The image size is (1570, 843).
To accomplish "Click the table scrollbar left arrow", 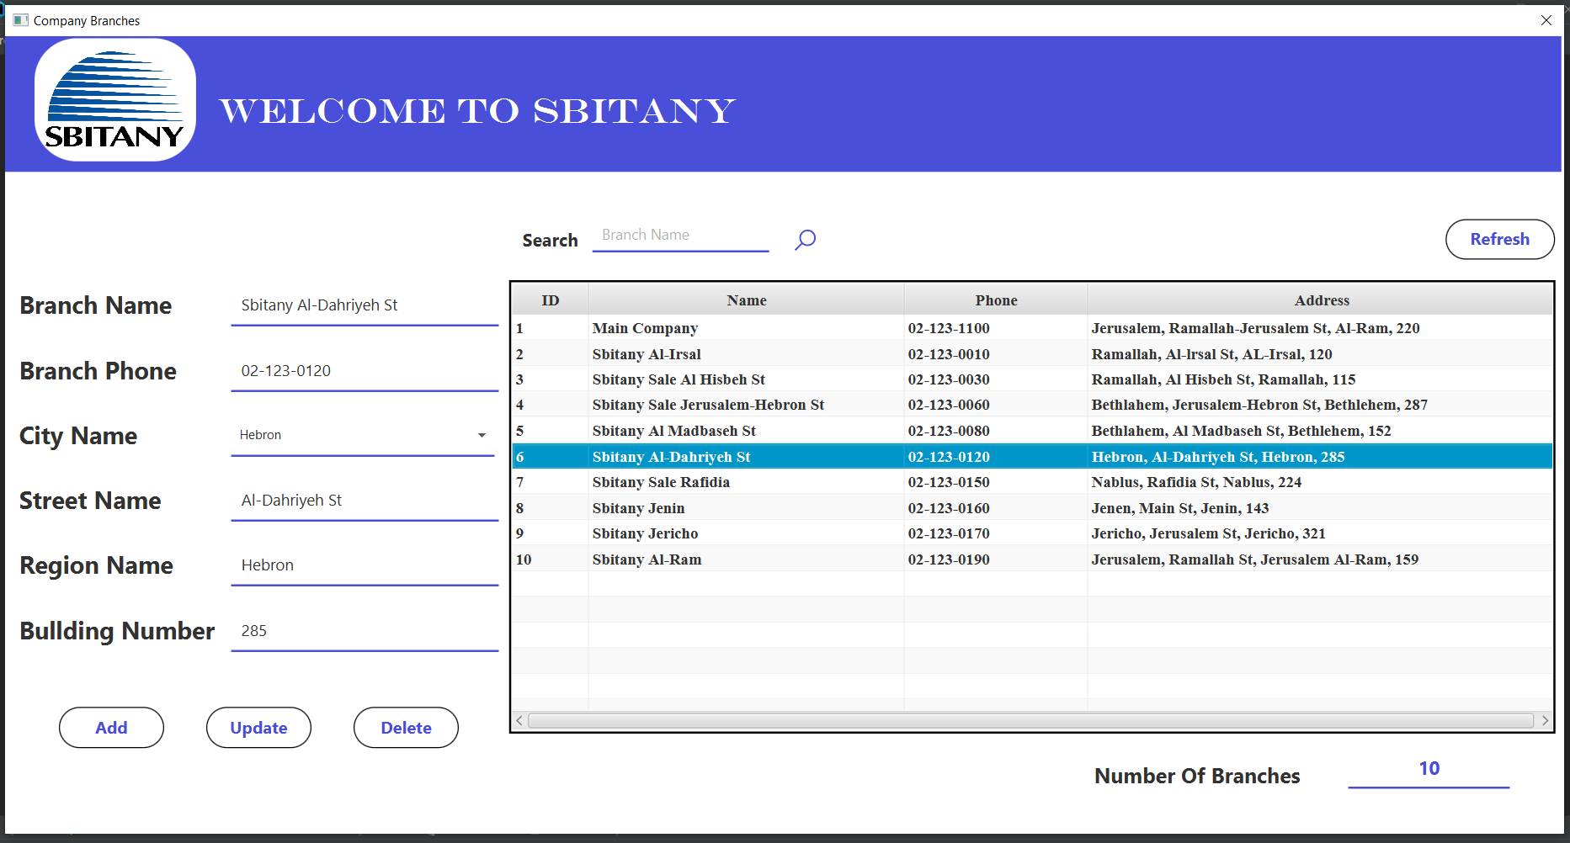I will coord(519,720).
